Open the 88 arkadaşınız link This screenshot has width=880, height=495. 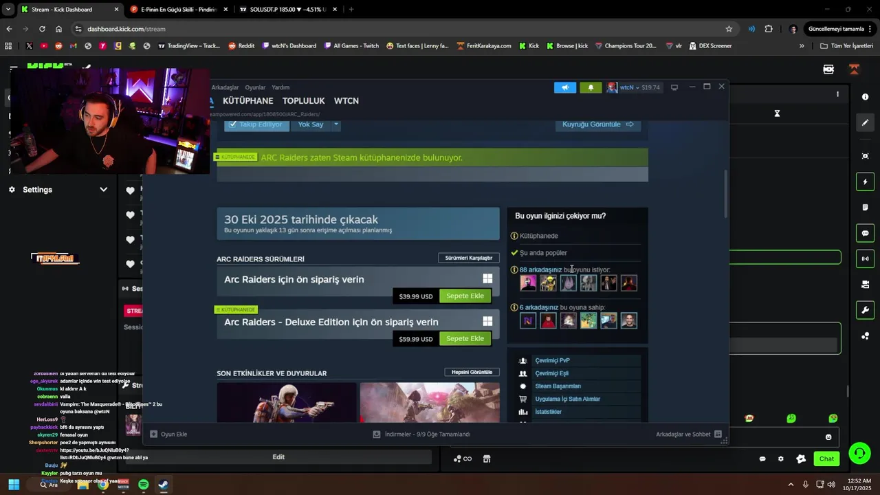(540, 269)
